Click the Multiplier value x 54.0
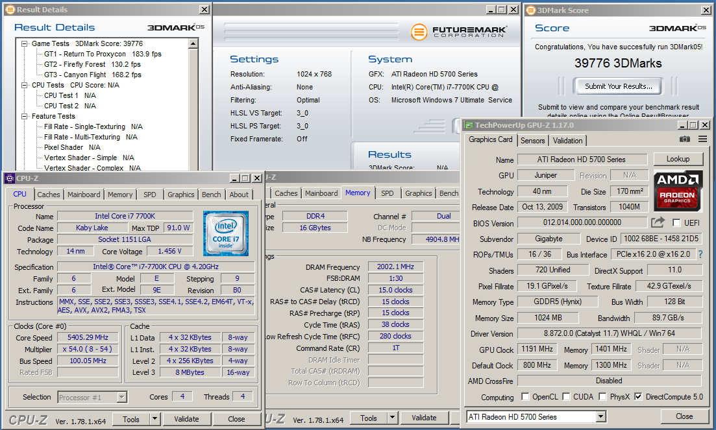 88,349
